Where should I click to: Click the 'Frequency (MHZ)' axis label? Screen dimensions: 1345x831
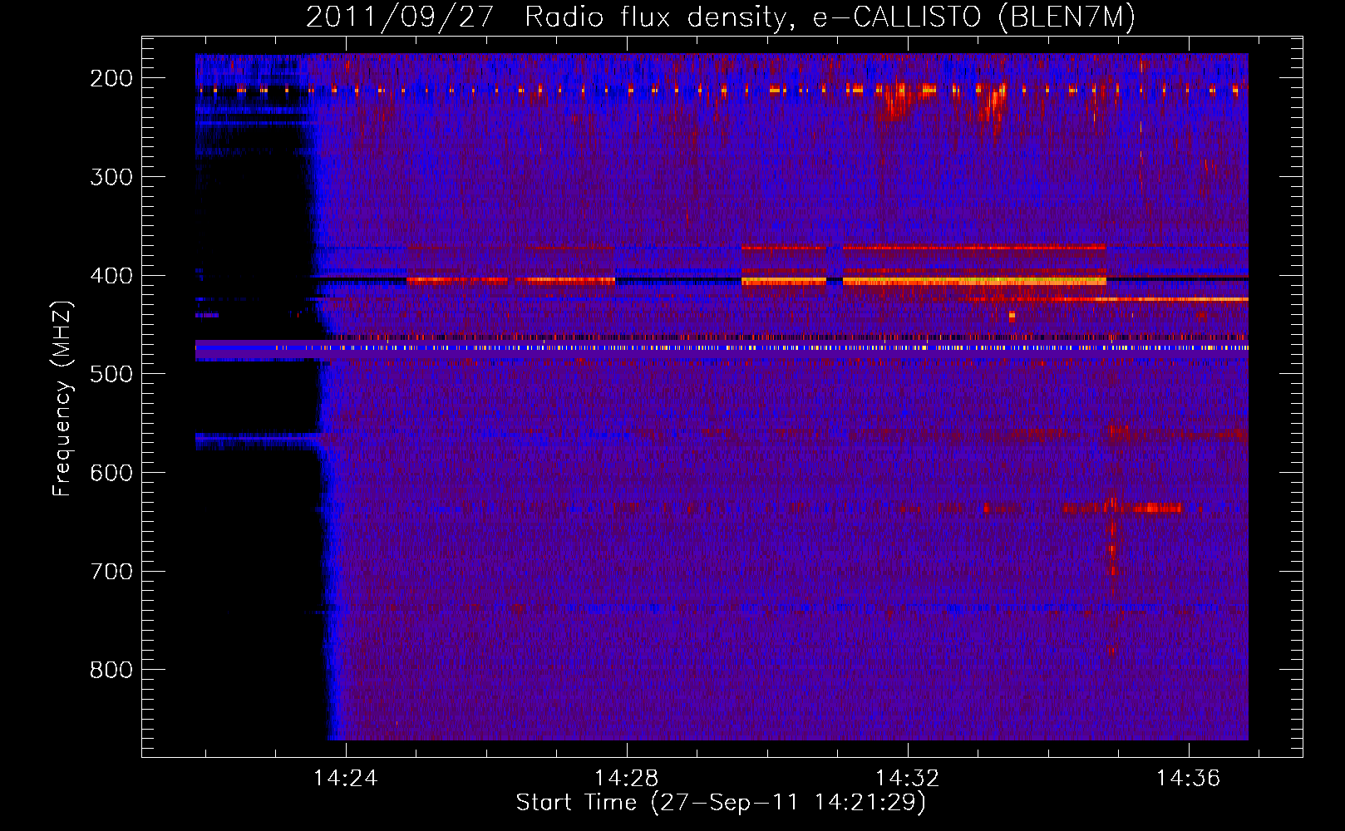coord(62,398)
